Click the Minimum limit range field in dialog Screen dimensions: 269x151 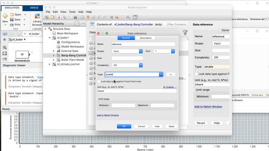pos(123,105)
